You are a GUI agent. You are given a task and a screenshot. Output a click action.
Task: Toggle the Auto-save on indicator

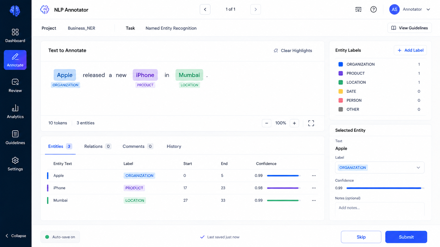point(60,237)
